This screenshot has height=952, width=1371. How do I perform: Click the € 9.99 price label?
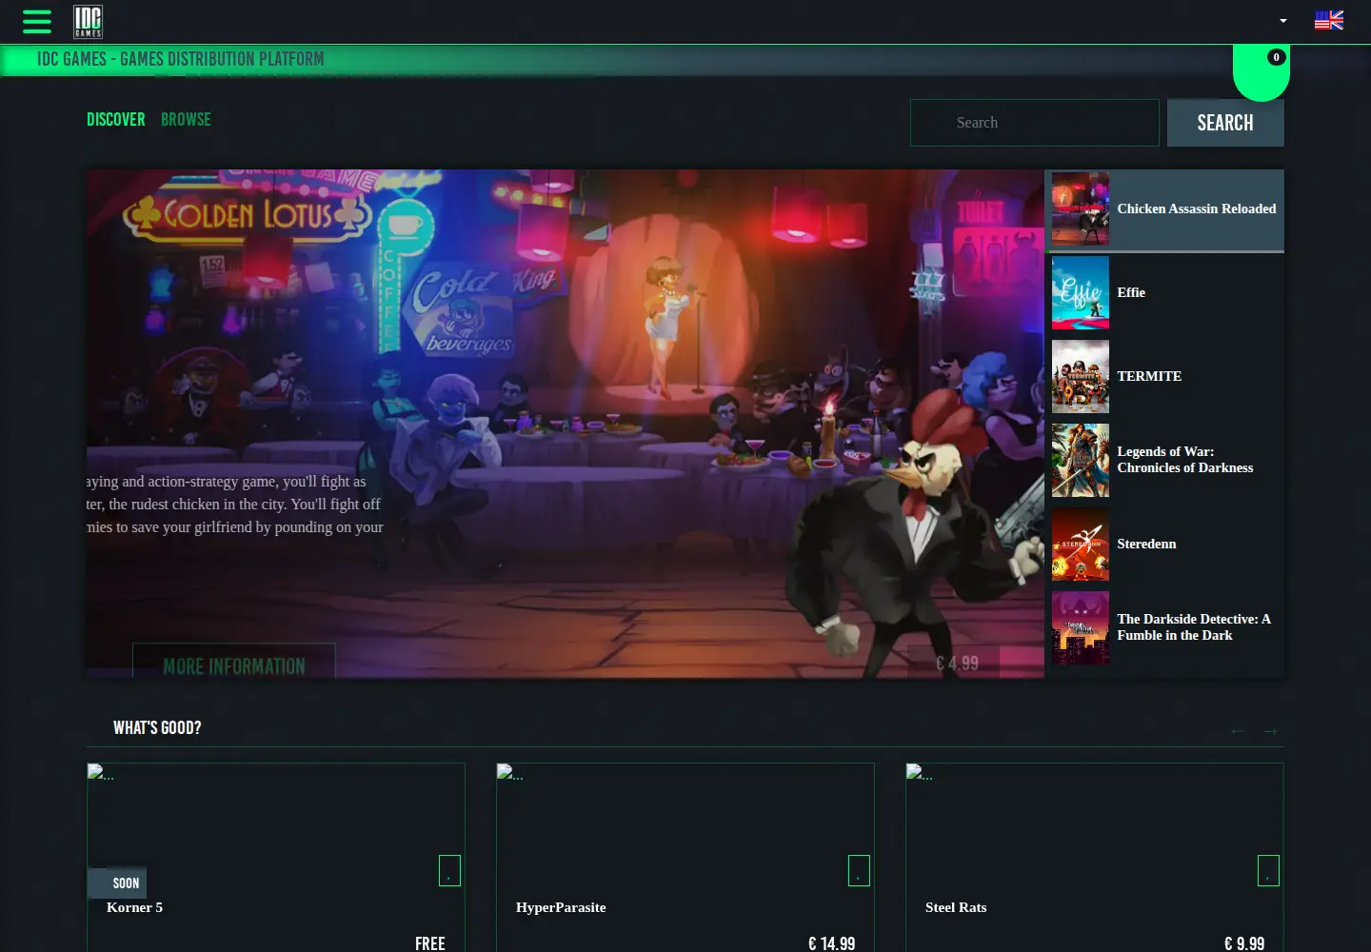click(x=1244, y=943)
